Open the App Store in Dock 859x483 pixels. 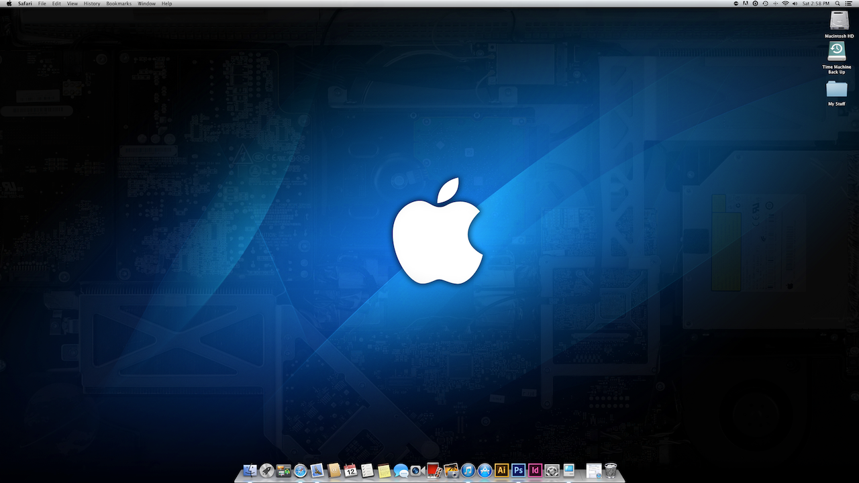click(485, 470)
